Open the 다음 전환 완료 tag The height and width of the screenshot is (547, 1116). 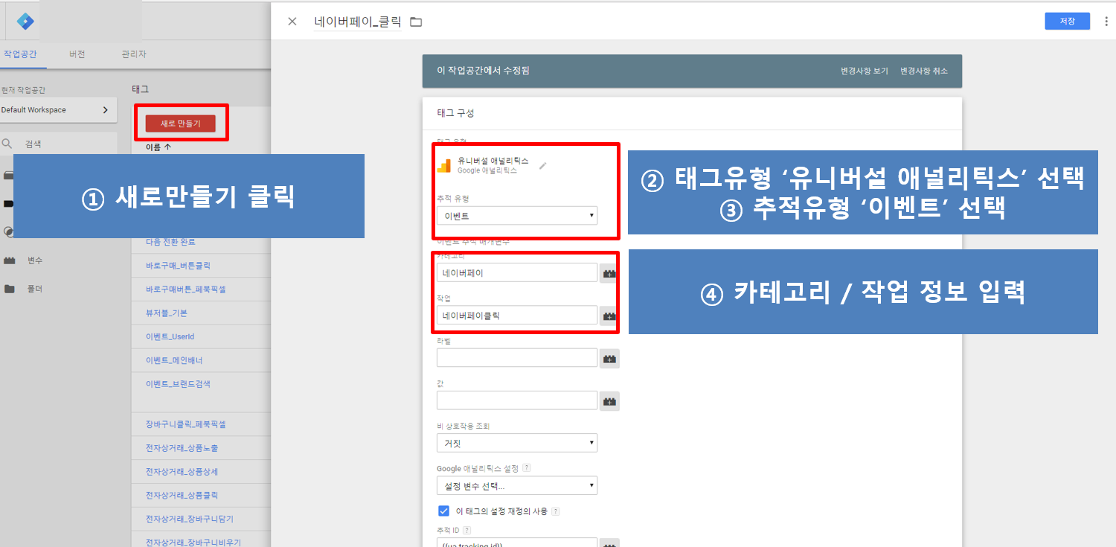[x=171, y=242]
